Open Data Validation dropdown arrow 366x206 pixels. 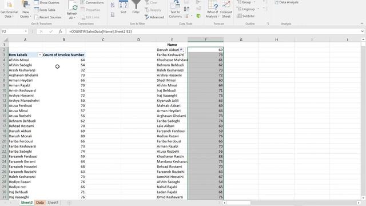(192, 16)
